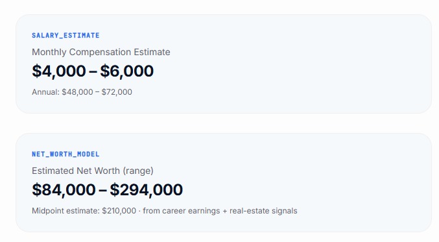Click the NET_WORTH_MODEL label

pyautogui.click(x=65, y=154)
